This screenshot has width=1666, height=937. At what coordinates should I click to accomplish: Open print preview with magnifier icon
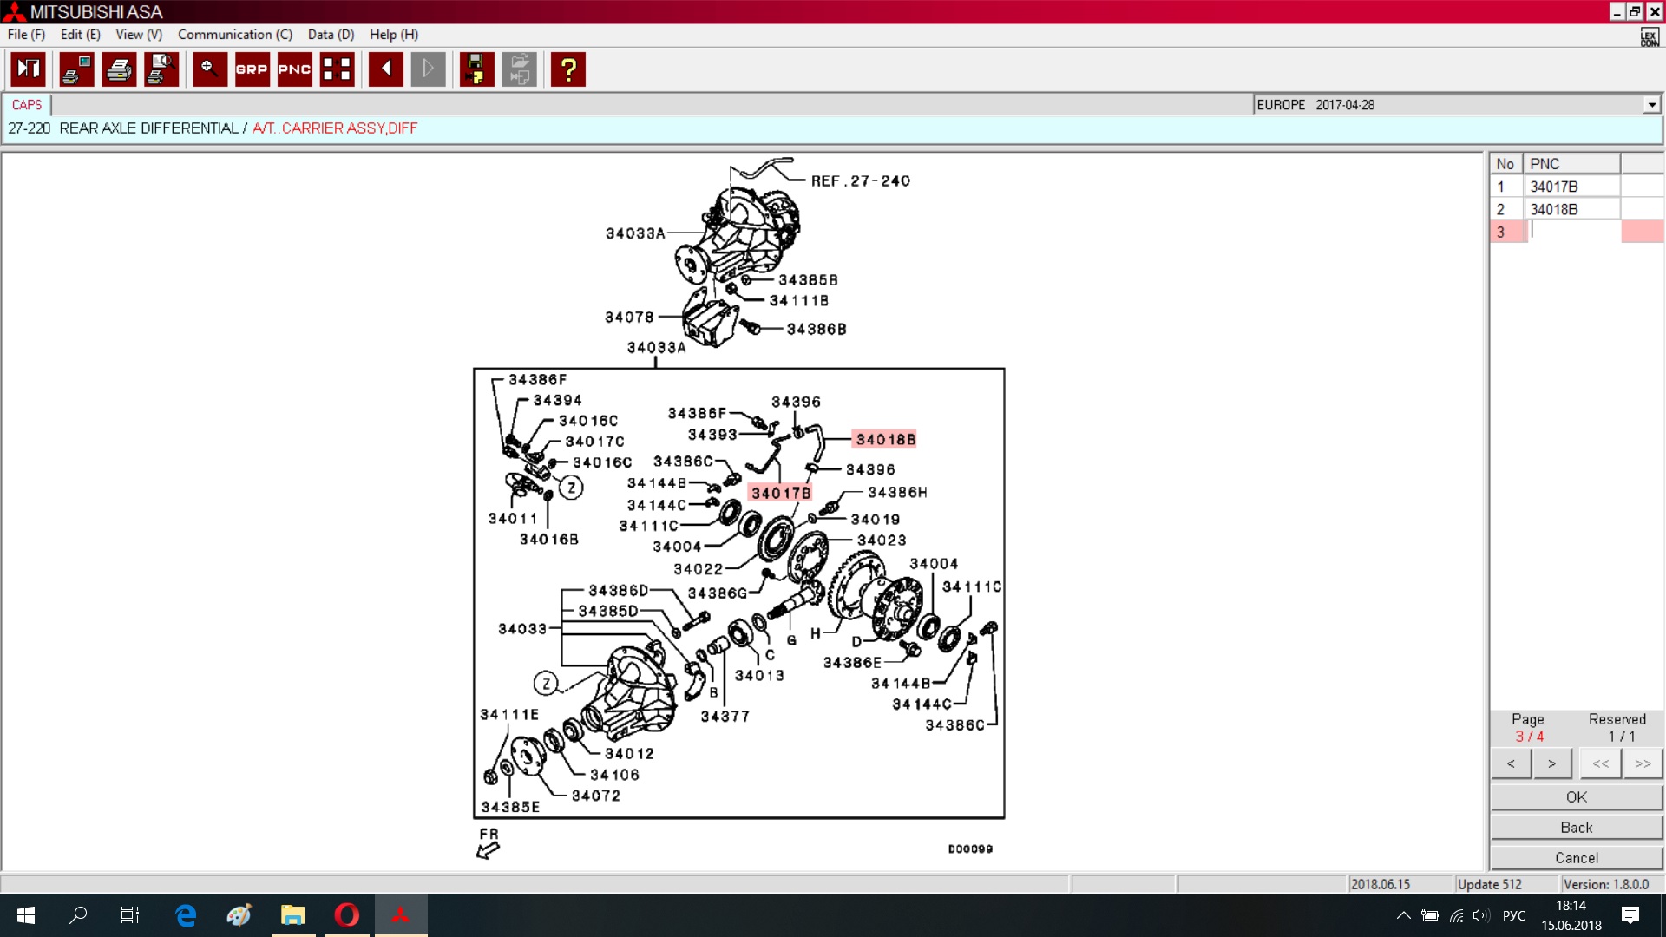coord(161,69)
